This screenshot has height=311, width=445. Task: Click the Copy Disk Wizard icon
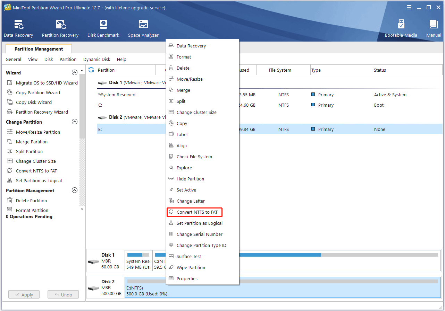tap(10, 102)
